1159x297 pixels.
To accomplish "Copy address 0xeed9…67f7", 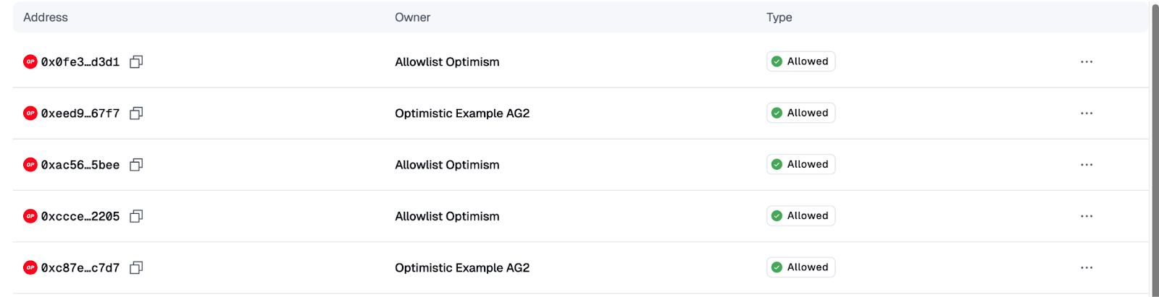I will 136,113.
